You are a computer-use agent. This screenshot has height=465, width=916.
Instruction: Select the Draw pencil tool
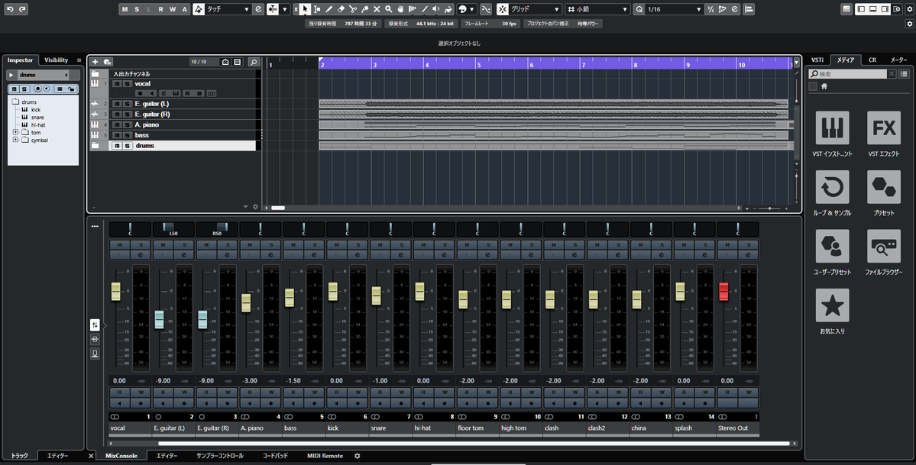coord(329,9)
